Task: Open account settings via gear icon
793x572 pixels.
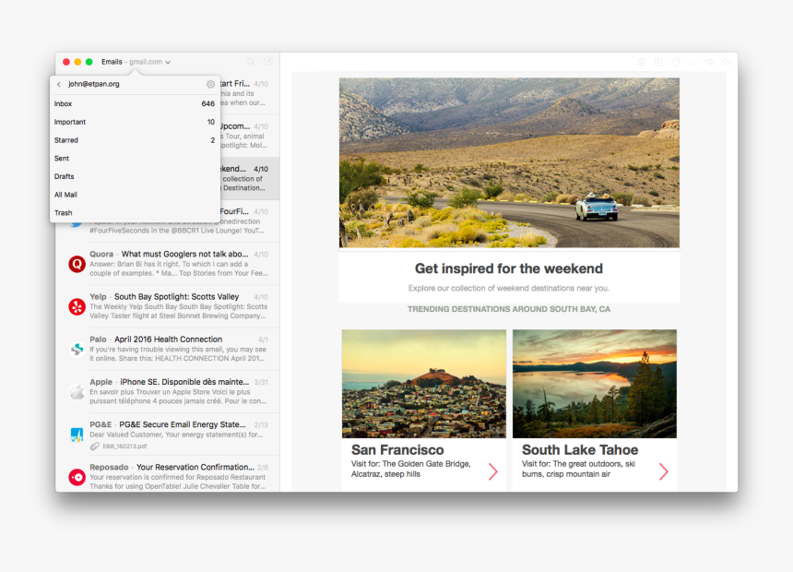Action: [x=210, y=83]
